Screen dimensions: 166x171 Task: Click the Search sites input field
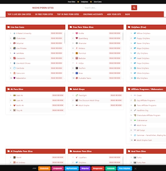[x=107, y=8]
